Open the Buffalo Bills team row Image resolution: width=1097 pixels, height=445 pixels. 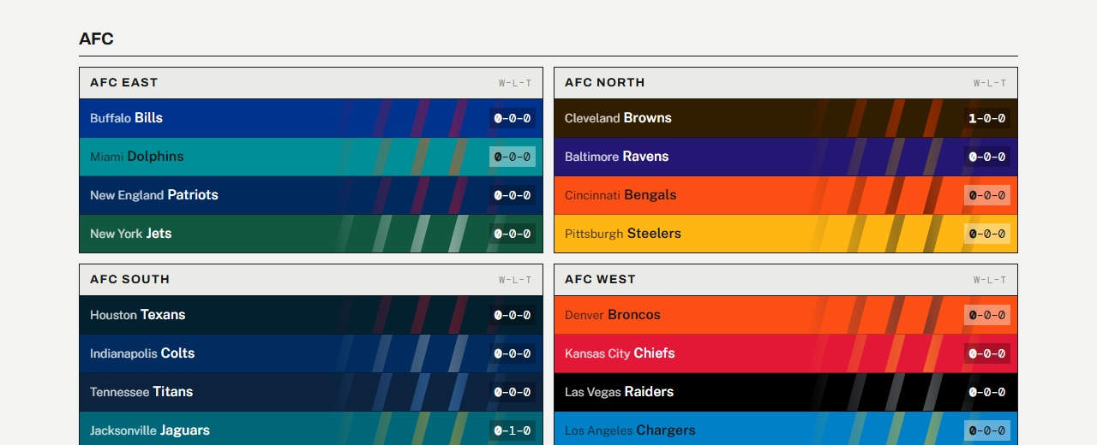click(x=311, y=118)
